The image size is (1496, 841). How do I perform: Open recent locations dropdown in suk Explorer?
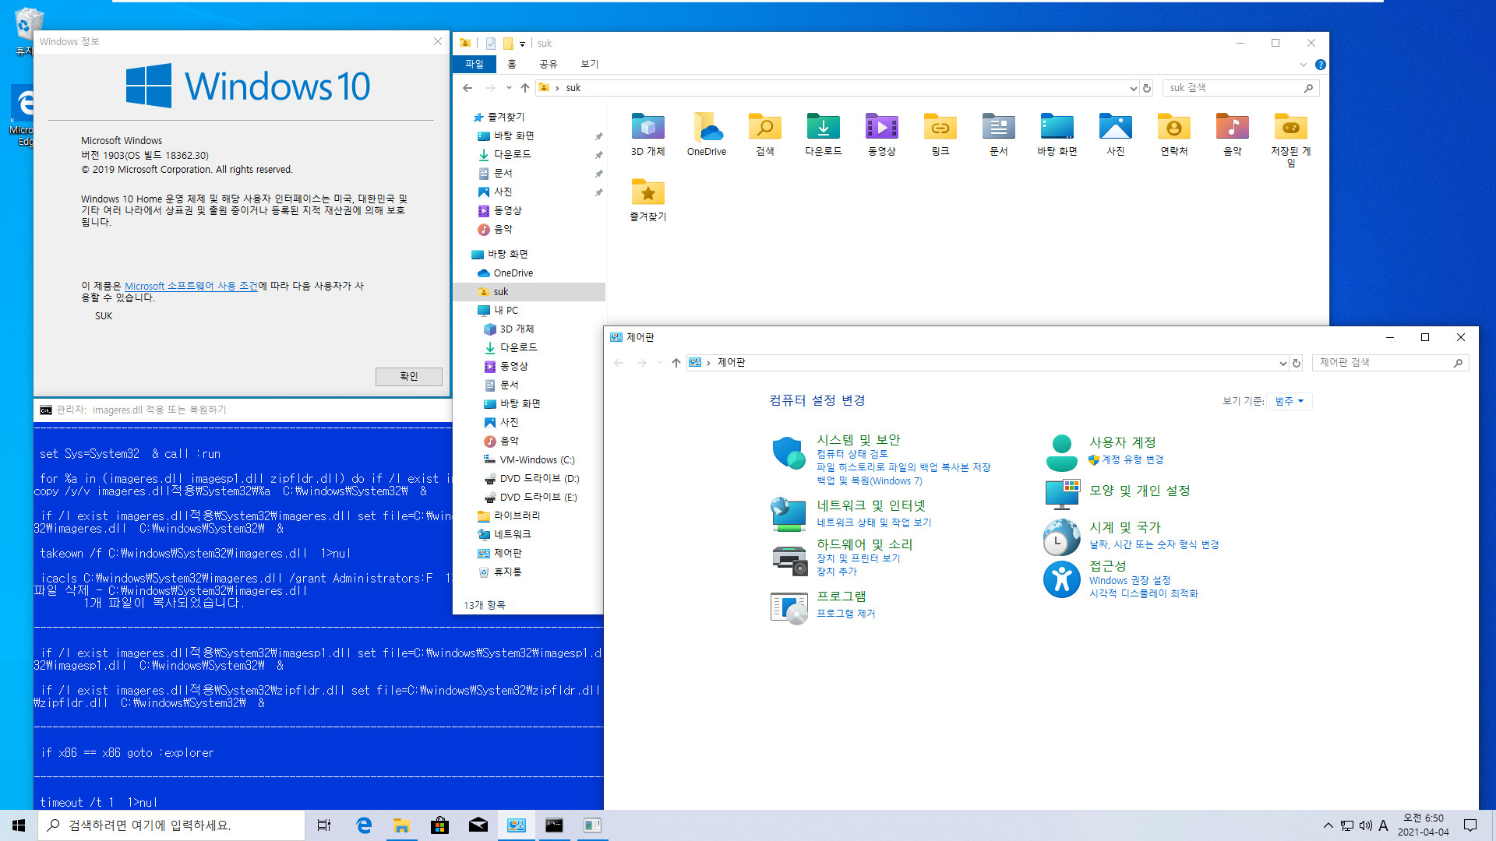click(509, 88)
